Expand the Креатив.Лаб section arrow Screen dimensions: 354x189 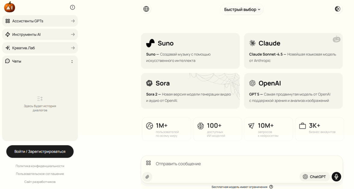point(73,48)
